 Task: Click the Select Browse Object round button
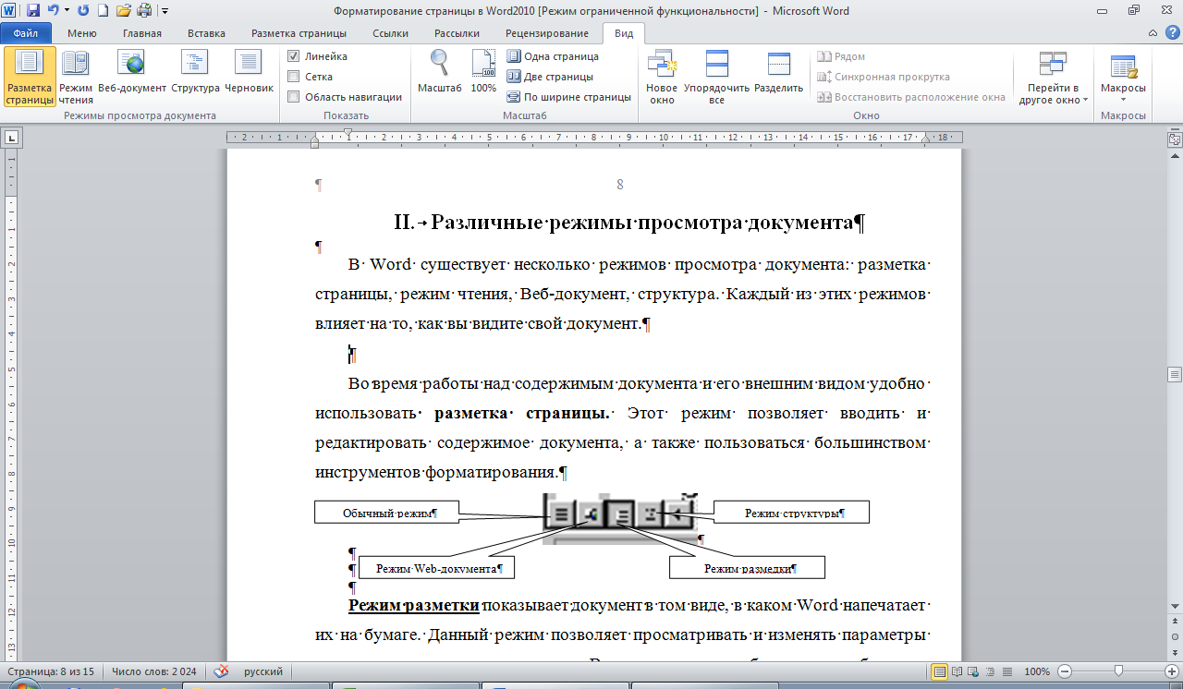pyautogui.click(x=1175, y=637)
